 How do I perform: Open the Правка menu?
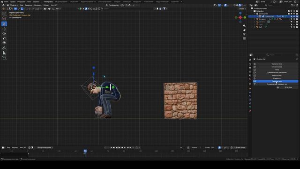tap(13, 1)
